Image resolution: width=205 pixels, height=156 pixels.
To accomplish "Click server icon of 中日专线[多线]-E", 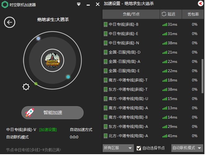I will coord(105,34).
